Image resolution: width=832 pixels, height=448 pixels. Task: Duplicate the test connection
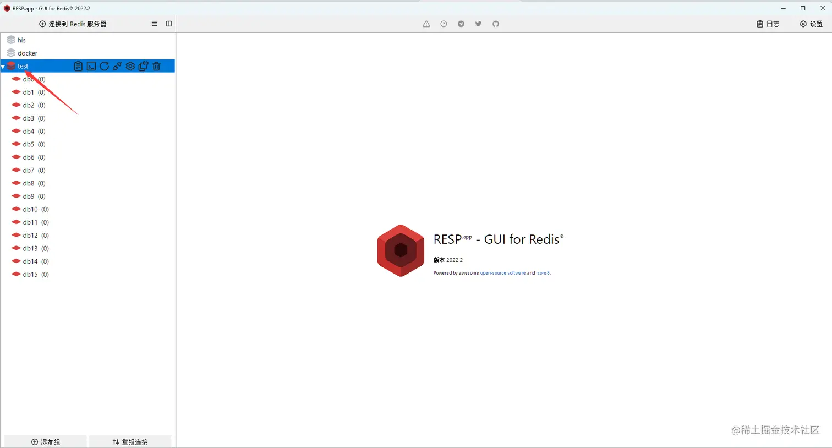143,66
